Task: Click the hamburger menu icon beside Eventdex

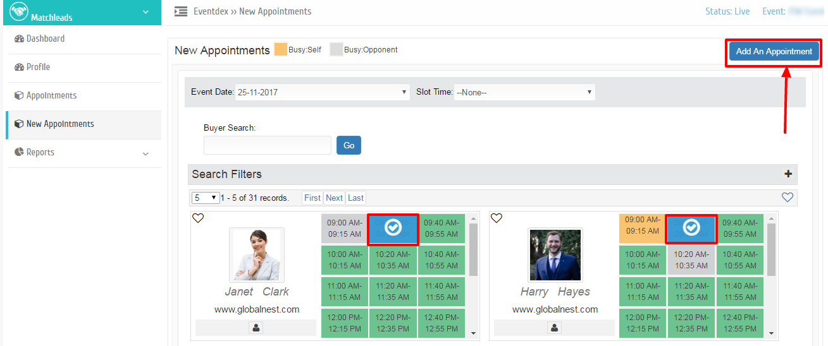Action: click(181, 11)
